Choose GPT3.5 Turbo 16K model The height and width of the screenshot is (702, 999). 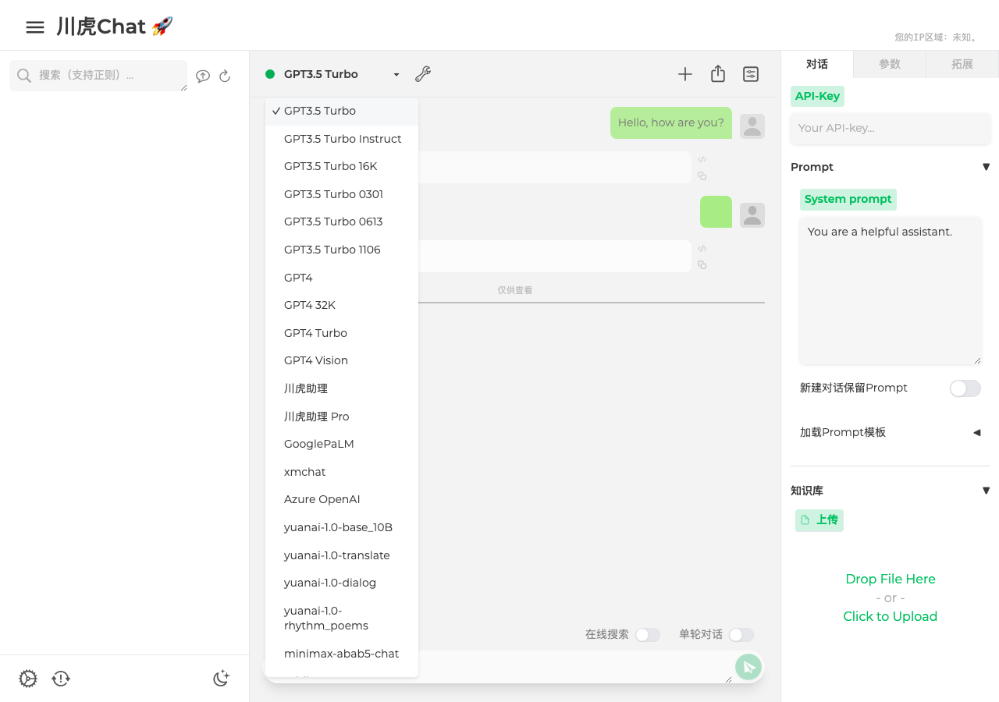342,166
